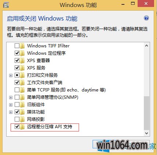
Task: Enable the Windows TIFF IFilter checkbox
Action: (x=17, y=46)
